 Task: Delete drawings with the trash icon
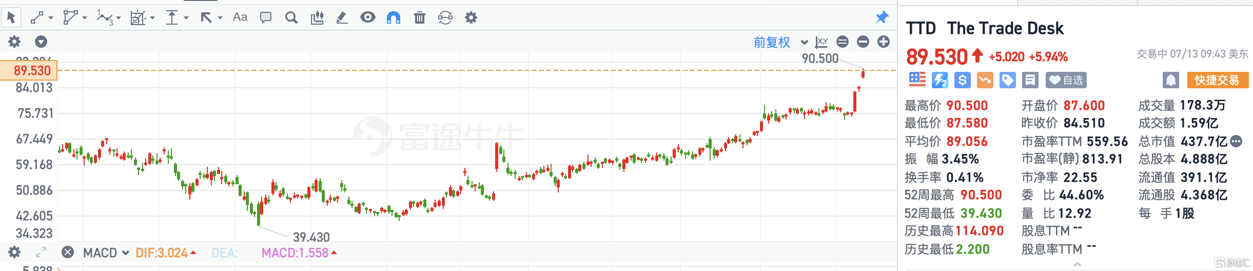(x=420, y=18)
